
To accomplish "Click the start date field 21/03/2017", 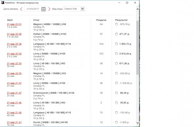I will (x=33, y=9).
